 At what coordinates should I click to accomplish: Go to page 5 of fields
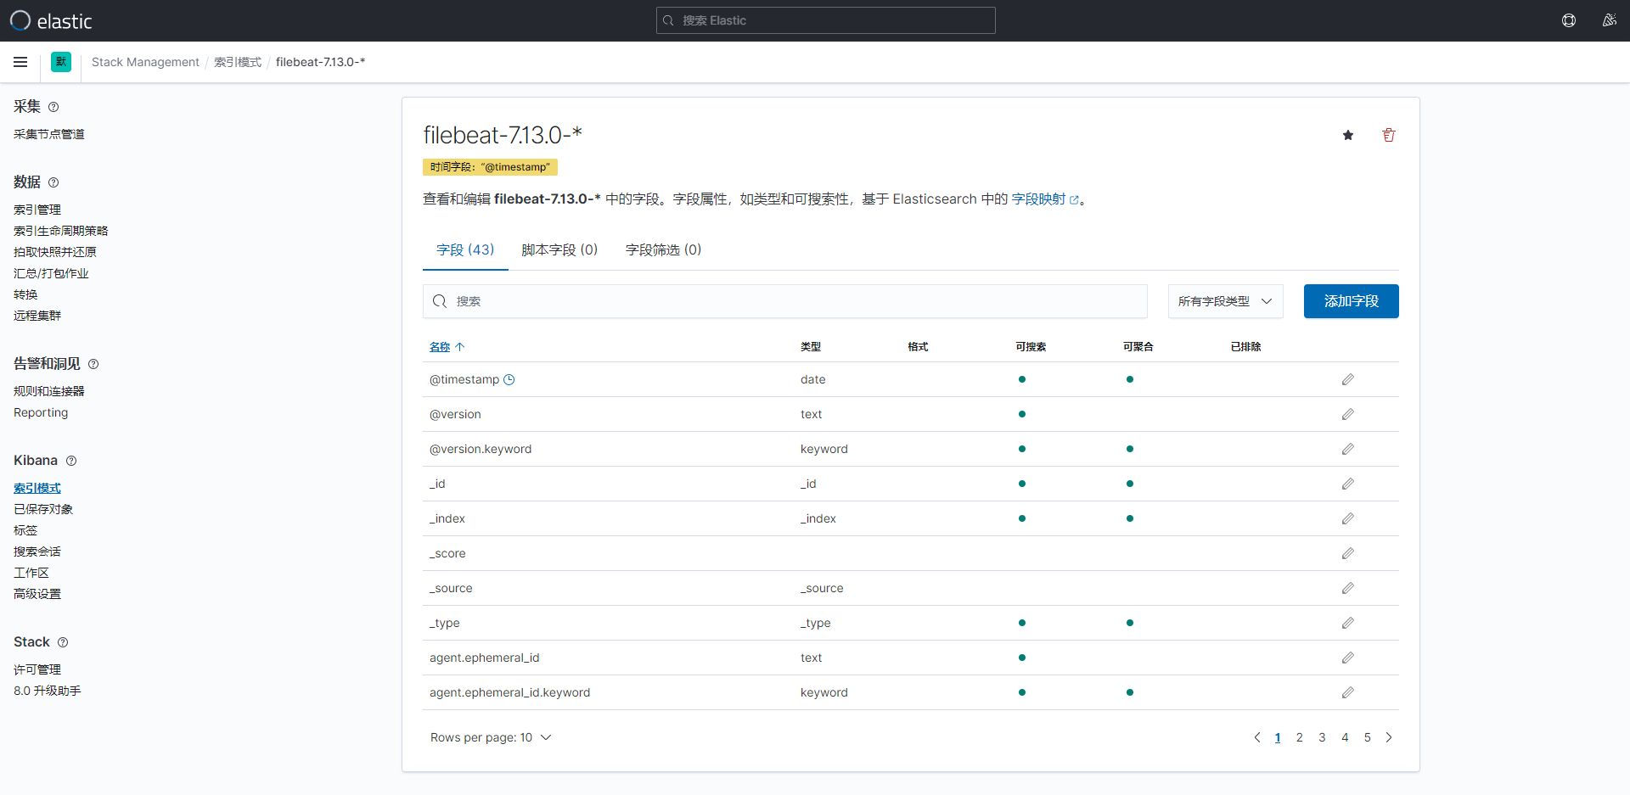point(1367,737)
